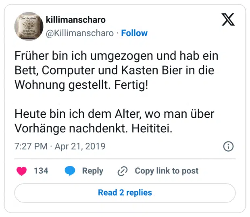The height and width of the screenshot is (217, 250).
Task: Follow the killimanscharo account
Action: tap(134, 33)
